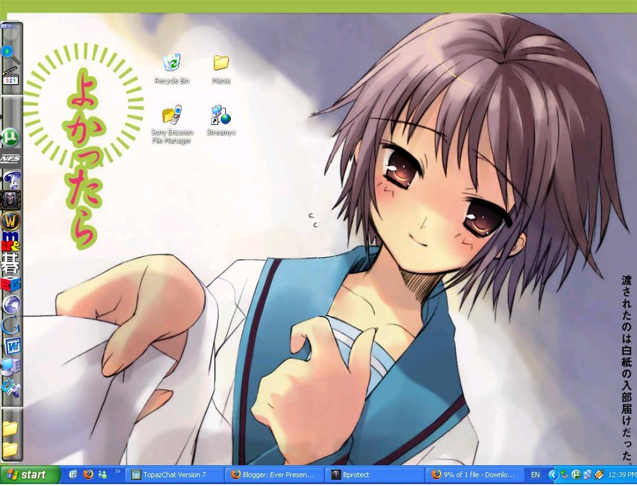Click the first Quick Launch icon beside Start
Image resolution: width=637 pixels, height=486 pixels.
point(73,474)
